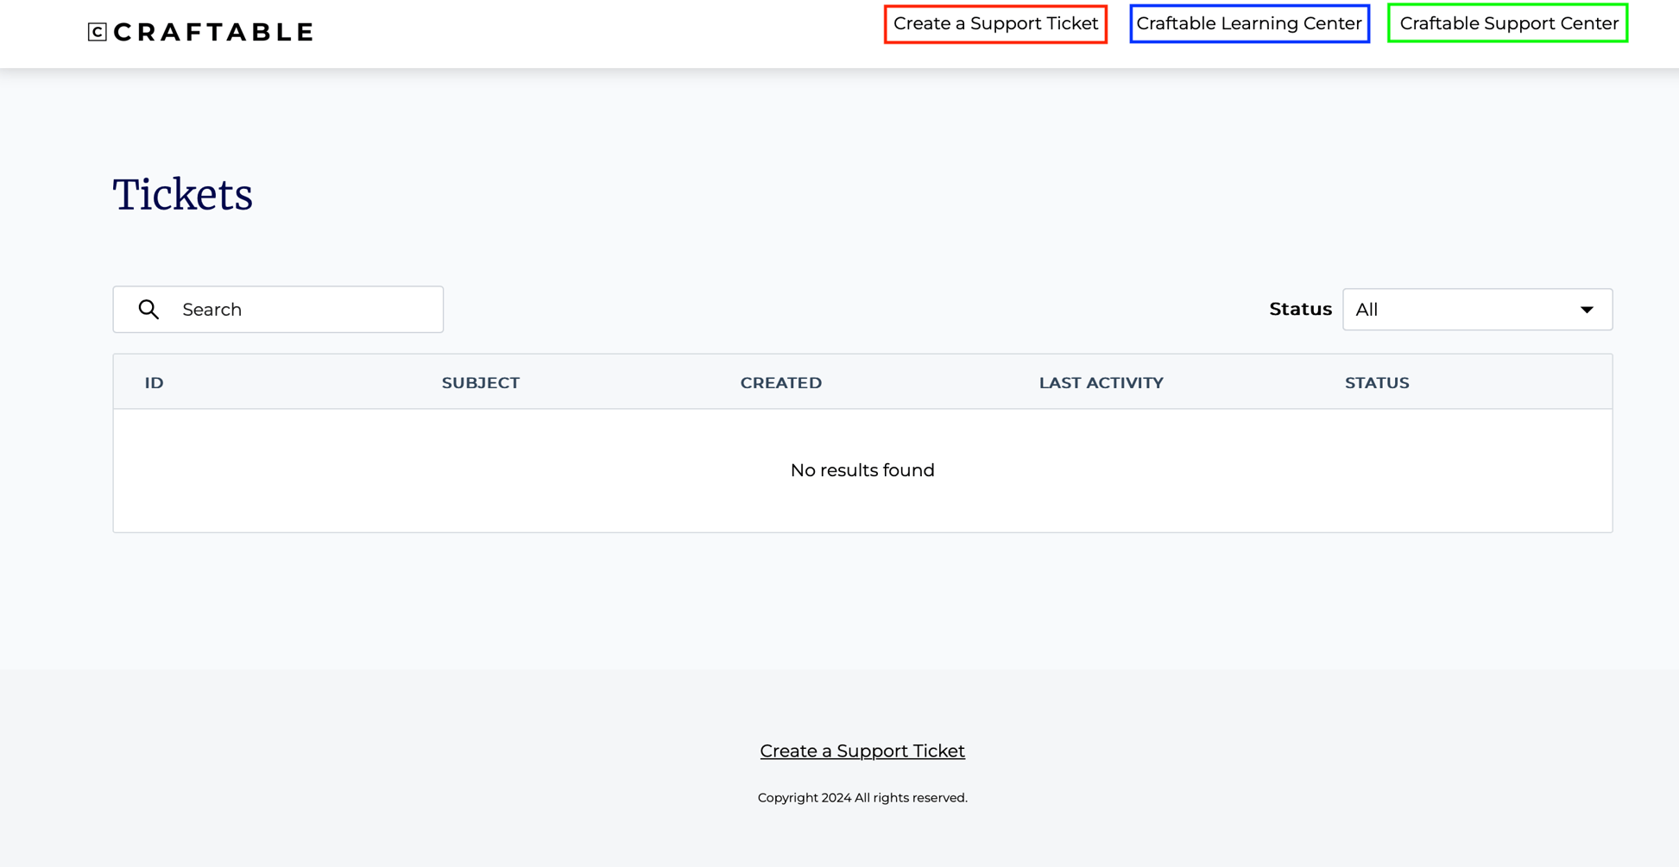Click Create a Support Ticket in the footer
1679x867 pixels.
(x=862, y=751)
